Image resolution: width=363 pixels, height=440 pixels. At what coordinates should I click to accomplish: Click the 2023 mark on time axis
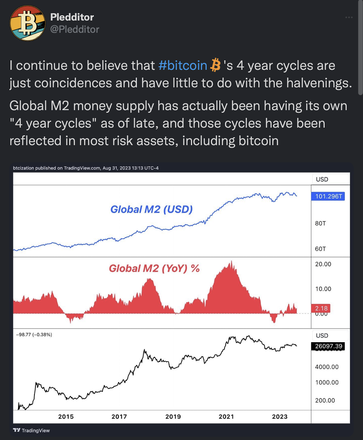point(280,417)
